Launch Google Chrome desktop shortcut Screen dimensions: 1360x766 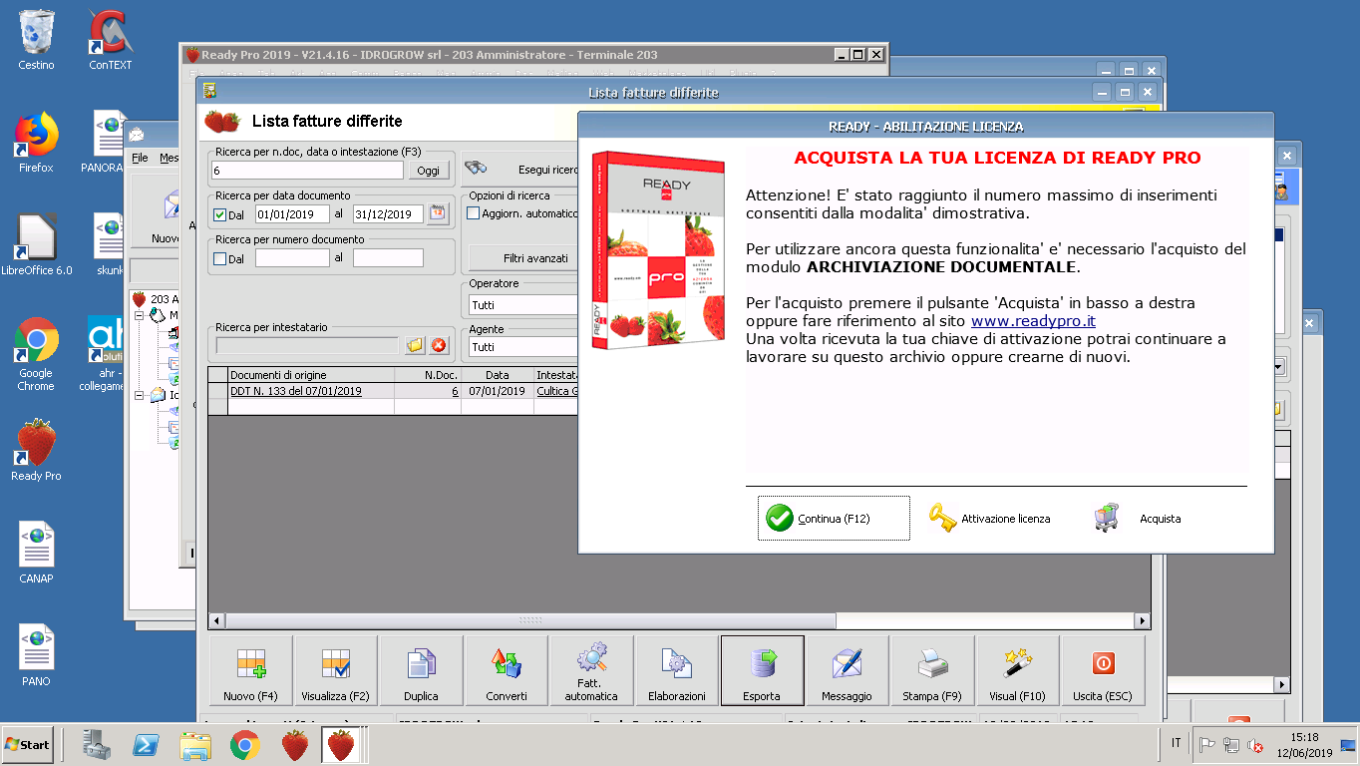click(x=36, y=355)
